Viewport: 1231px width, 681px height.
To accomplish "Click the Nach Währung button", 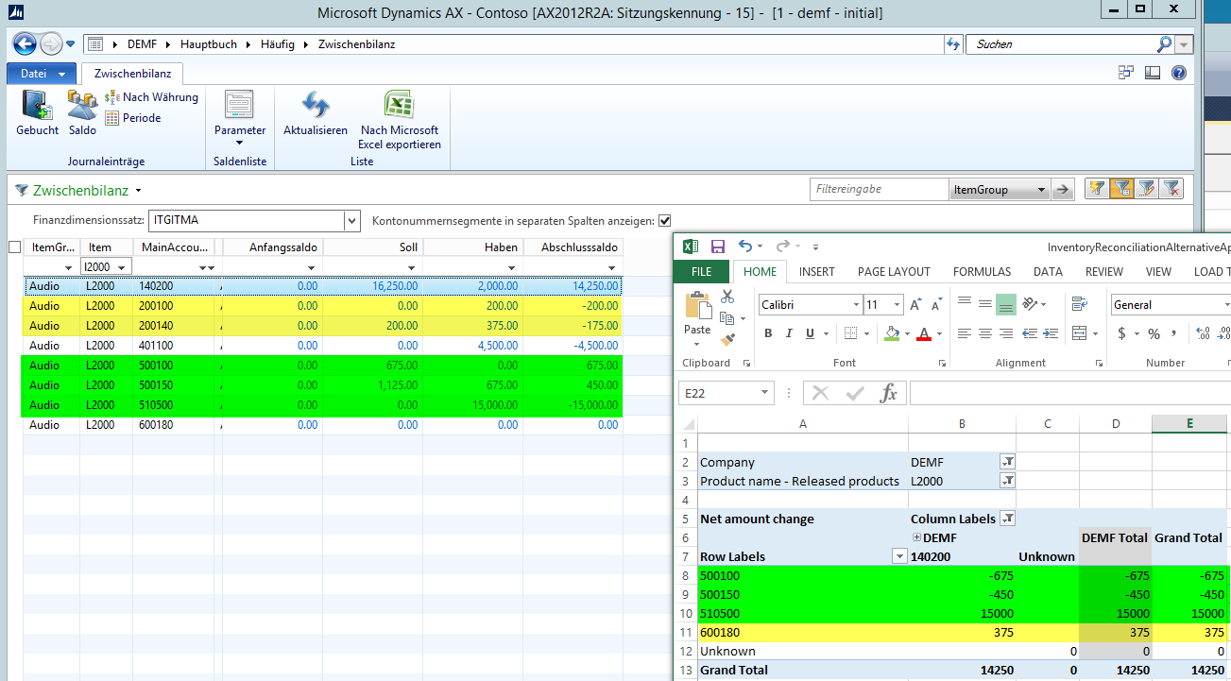I will click(151, 97).
